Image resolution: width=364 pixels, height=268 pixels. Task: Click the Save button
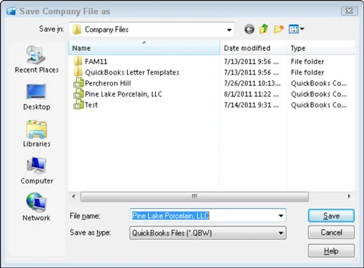(331, 216)
